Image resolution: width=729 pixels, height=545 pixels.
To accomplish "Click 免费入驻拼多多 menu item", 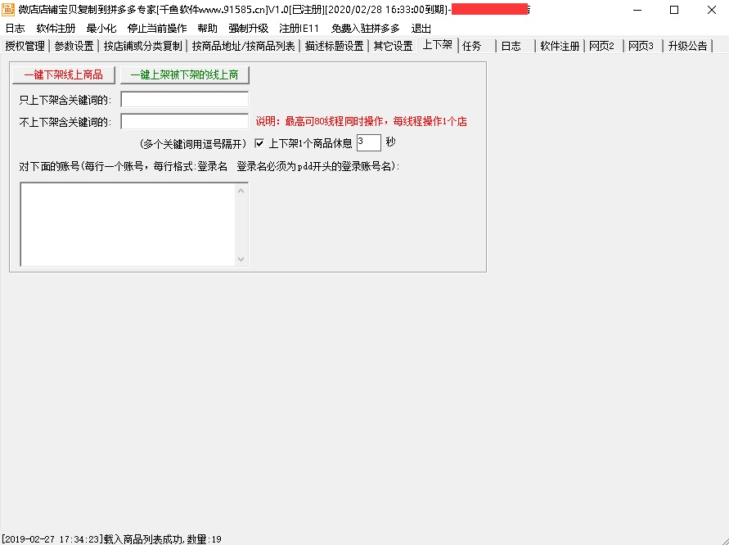I will [366, 29].
